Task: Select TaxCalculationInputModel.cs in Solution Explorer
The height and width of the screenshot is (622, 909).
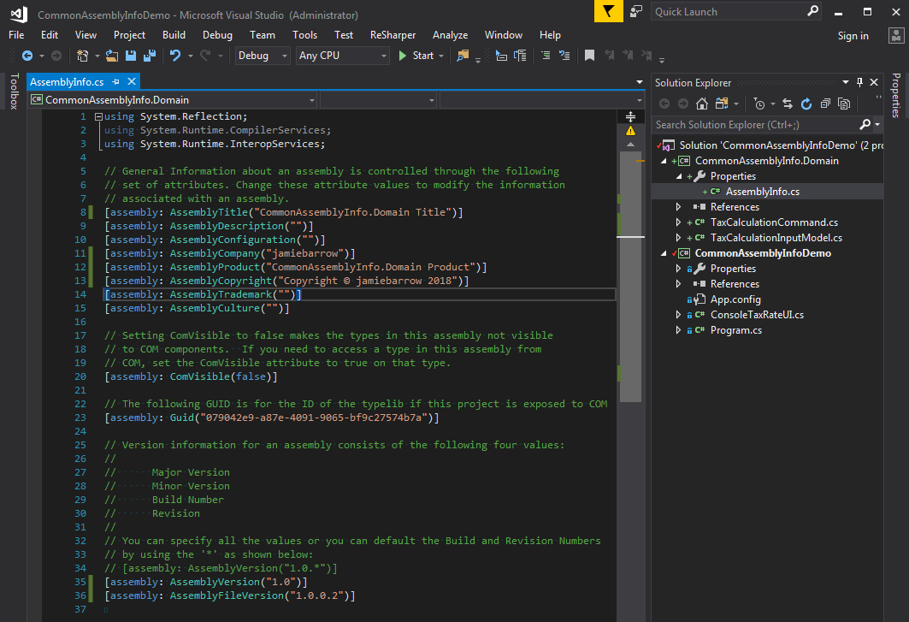Action: coord(776,238)
